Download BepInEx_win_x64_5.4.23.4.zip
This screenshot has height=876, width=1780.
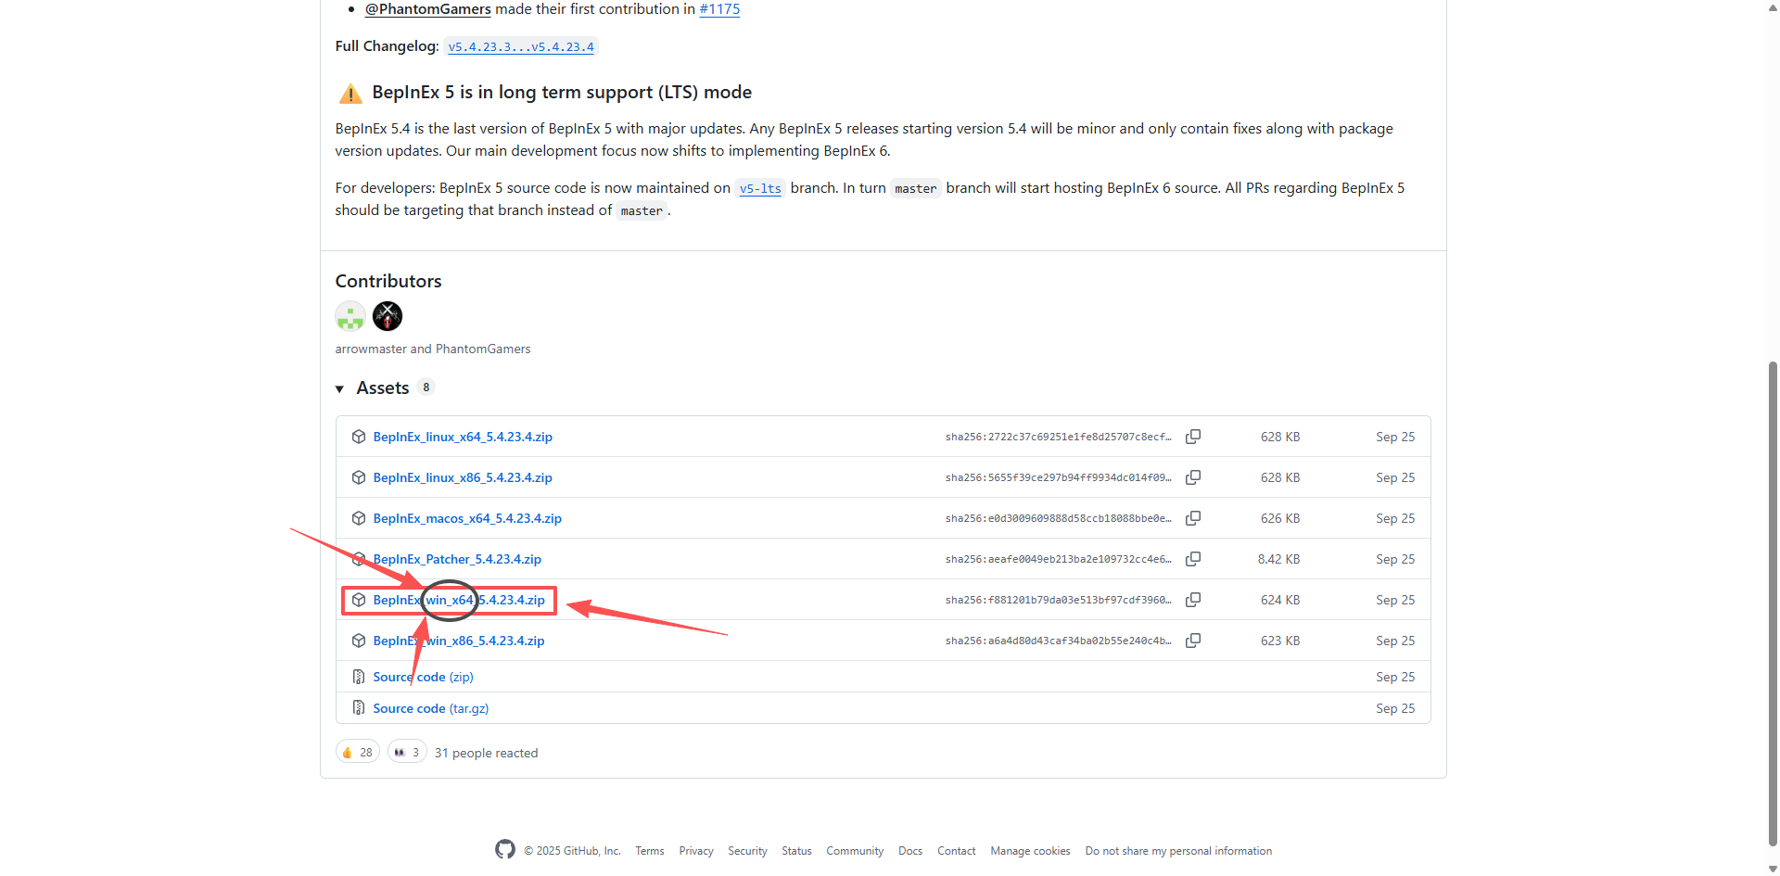tap(459, 601)
